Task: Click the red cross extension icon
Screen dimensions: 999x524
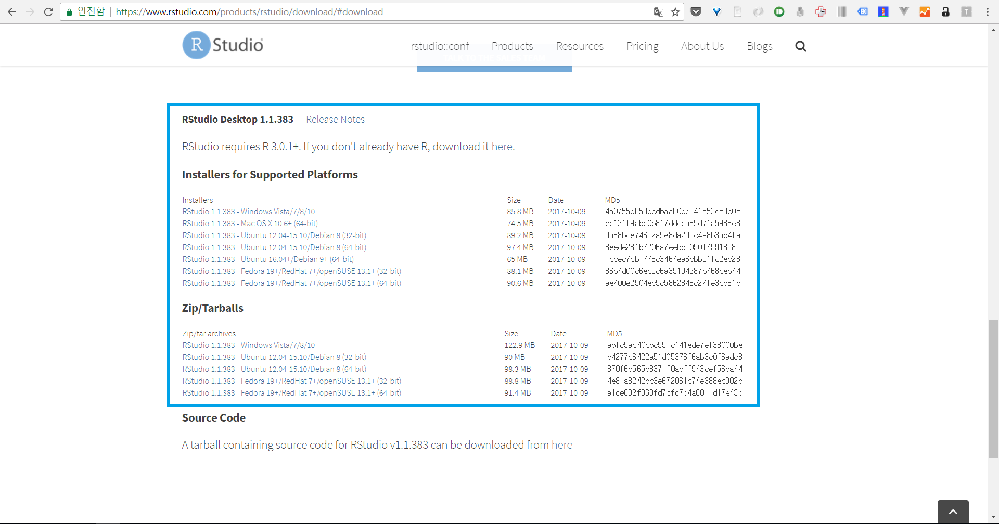Action: 821,11
